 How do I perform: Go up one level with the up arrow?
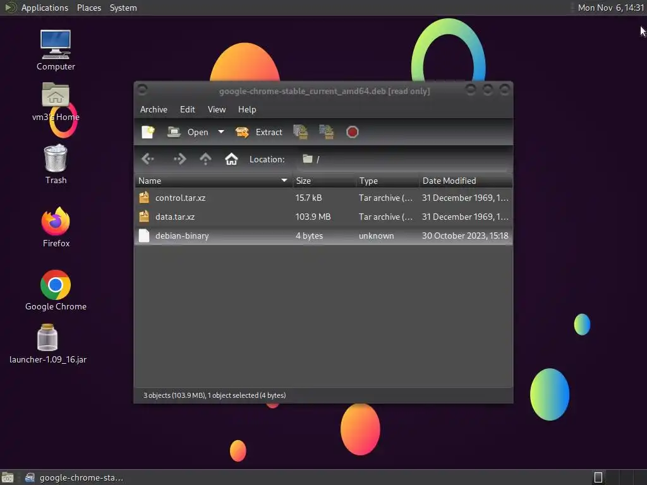(205, 159)
